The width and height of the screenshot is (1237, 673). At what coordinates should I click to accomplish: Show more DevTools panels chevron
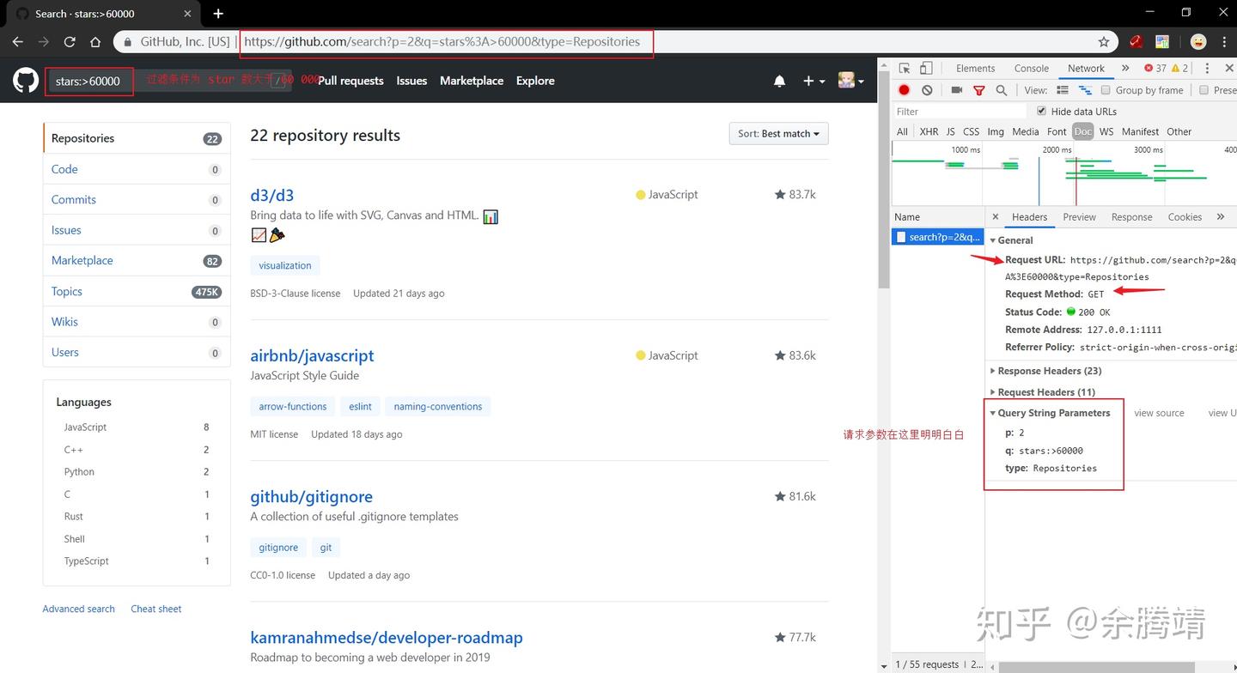(x=1125, y=69)
